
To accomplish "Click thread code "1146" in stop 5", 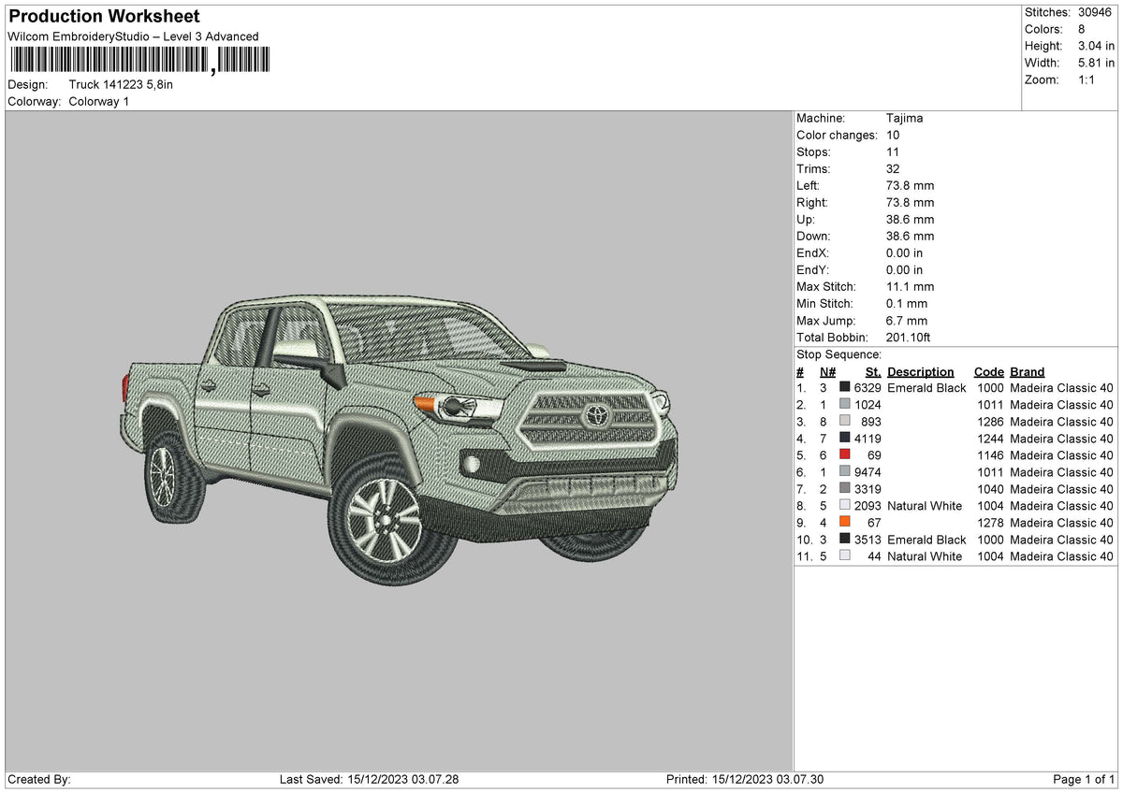I will pyautogui.click(x=990, y=455).
